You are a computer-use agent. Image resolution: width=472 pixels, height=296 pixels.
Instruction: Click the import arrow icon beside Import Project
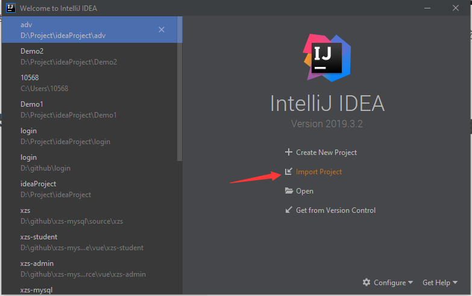click(288, 171)
